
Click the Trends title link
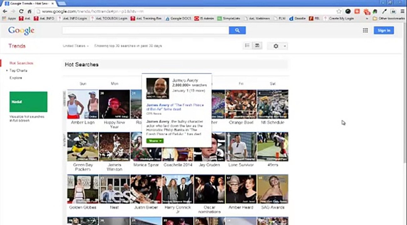[x=17, y=46]
